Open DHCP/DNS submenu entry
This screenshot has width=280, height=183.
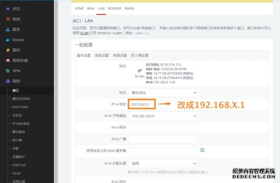pos(20,107)
